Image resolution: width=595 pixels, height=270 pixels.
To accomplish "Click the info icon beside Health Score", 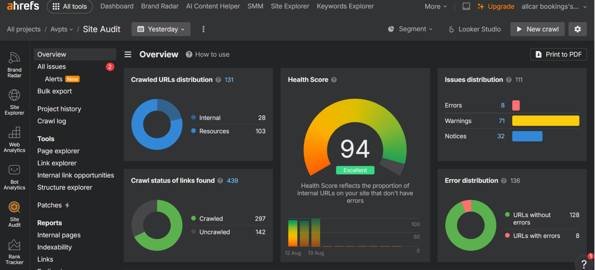I will pyautogui.click(x=334, y=80).
